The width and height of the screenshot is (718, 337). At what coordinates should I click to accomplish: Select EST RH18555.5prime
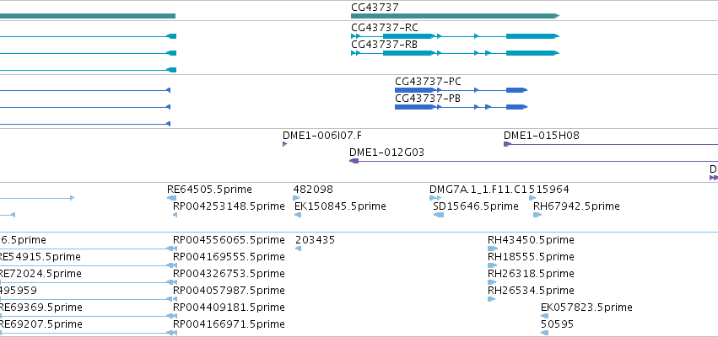coord(531,257)
